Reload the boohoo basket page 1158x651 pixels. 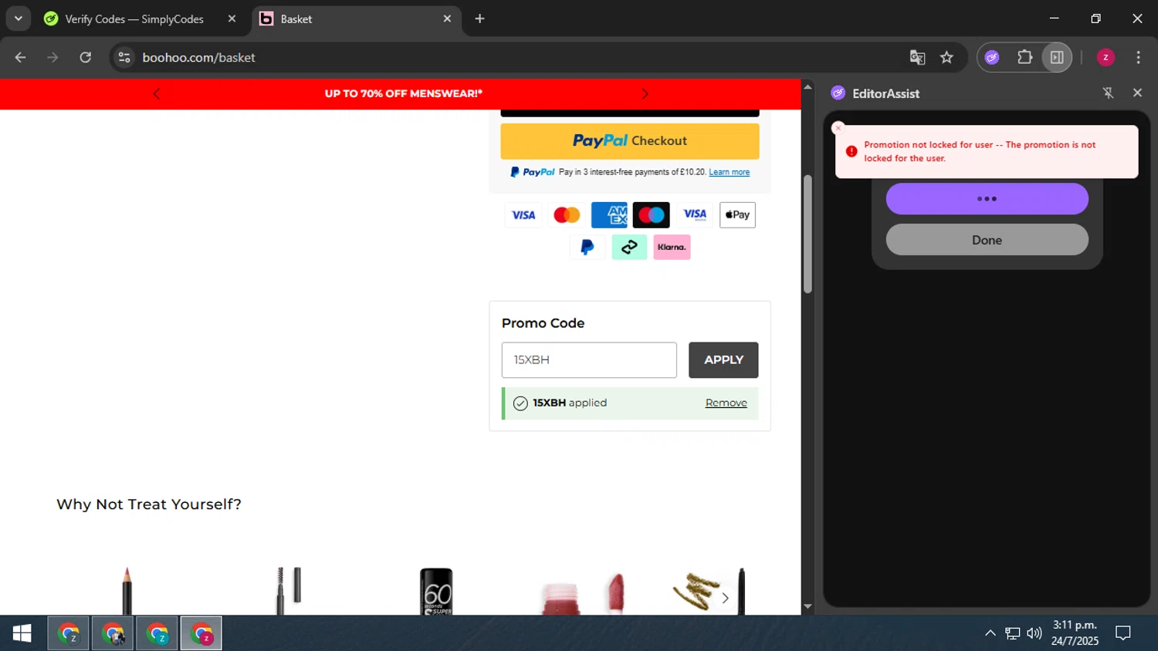[x=86, y=57]
